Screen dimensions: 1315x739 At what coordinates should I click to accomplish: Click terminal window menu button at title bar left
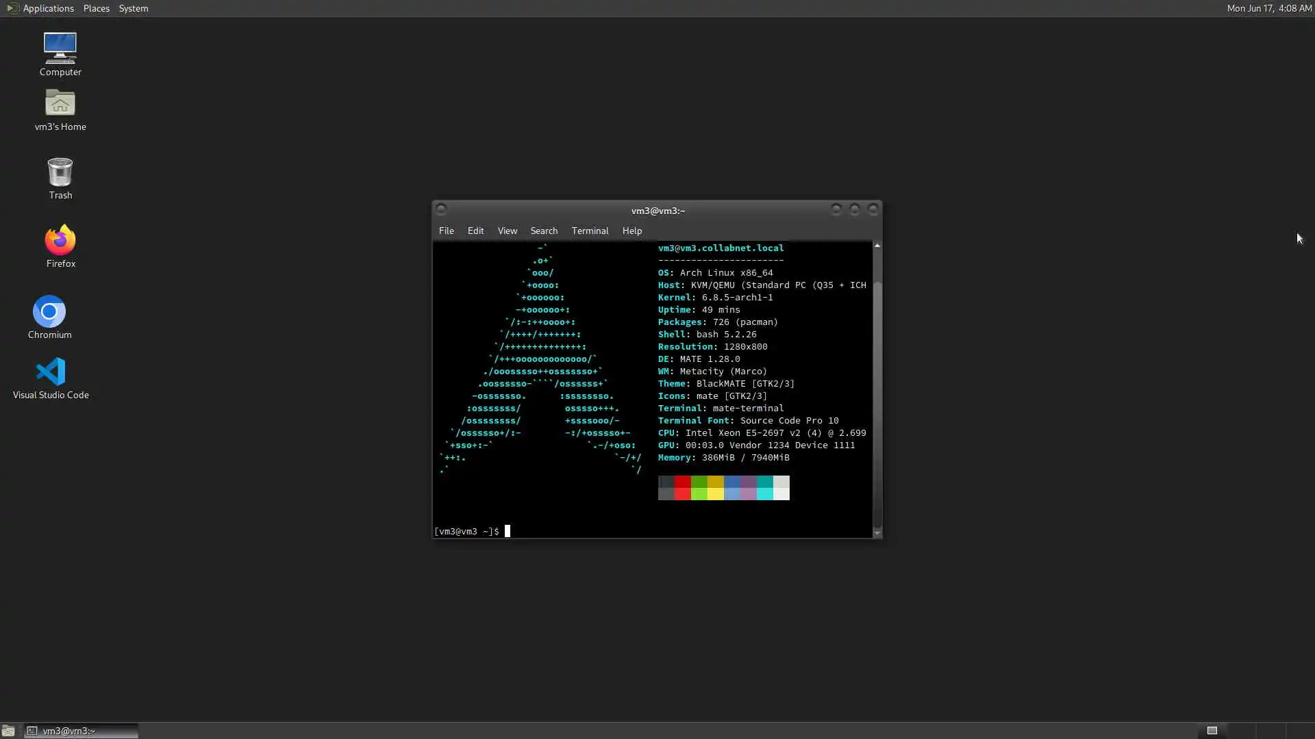point(441,209)
